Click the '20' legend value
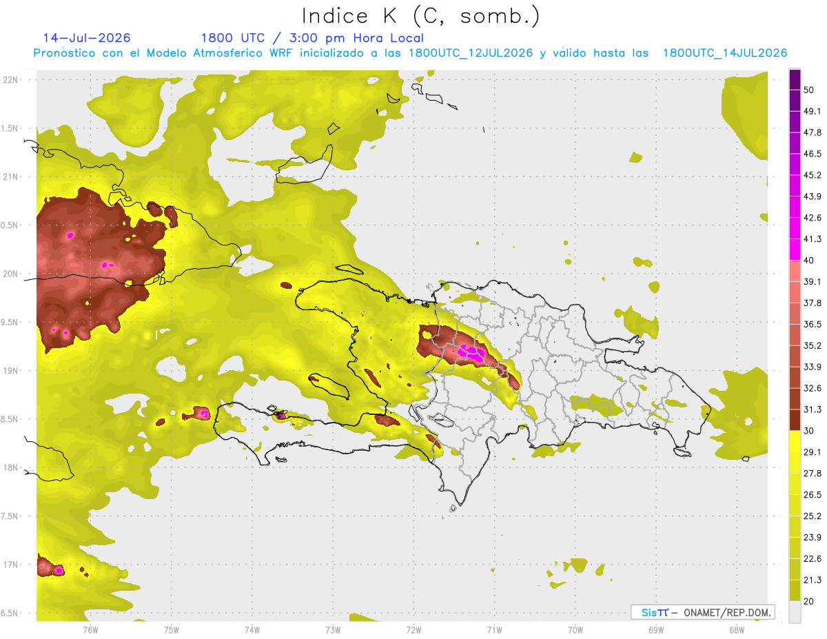This screenshot has width=827, height=639. pos(809,601)
